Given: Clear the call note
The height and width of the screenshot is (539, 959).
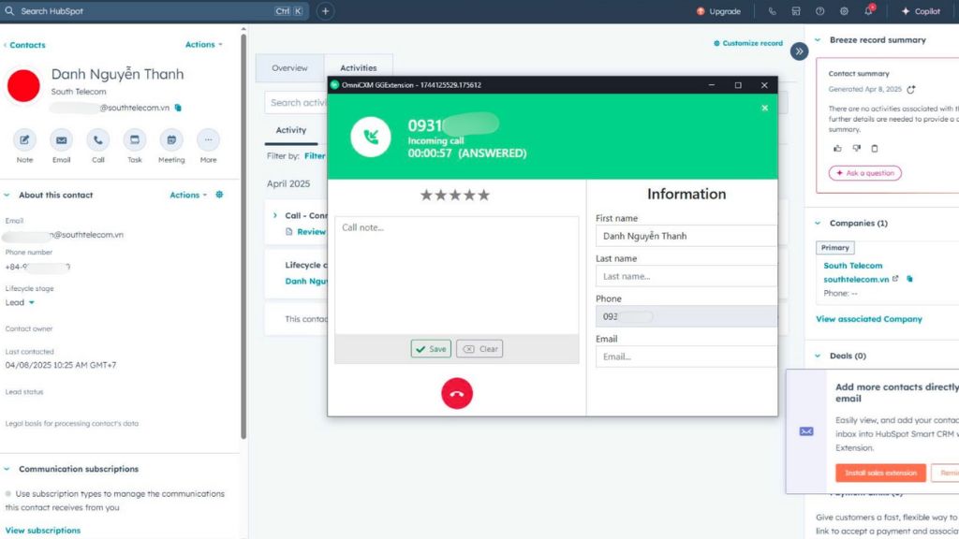Looking at the screenshot, I should coord(479,349).
